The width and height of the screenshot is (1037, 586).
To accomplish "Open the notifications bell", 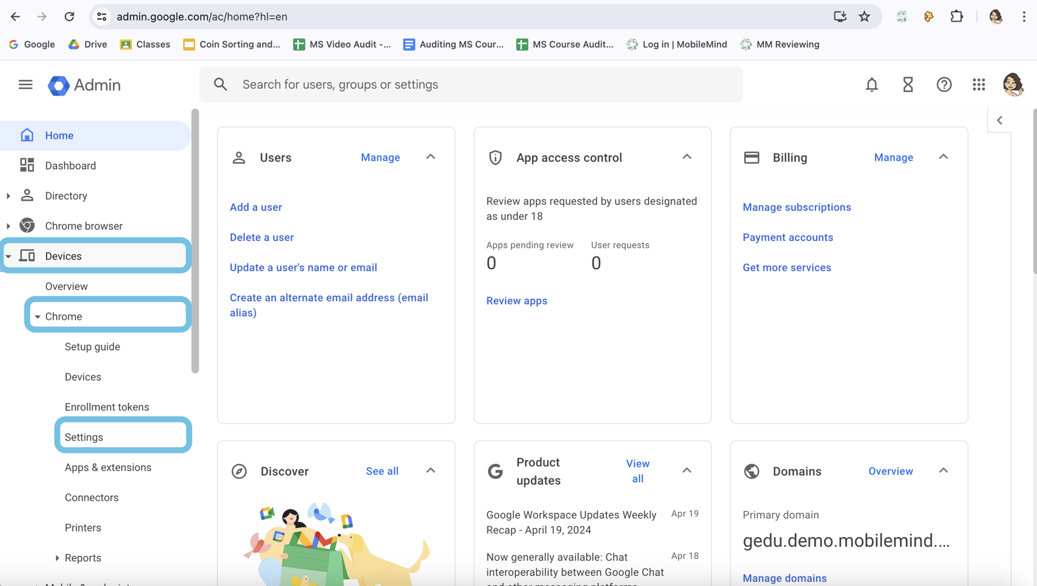I will (x=872, y=85).
